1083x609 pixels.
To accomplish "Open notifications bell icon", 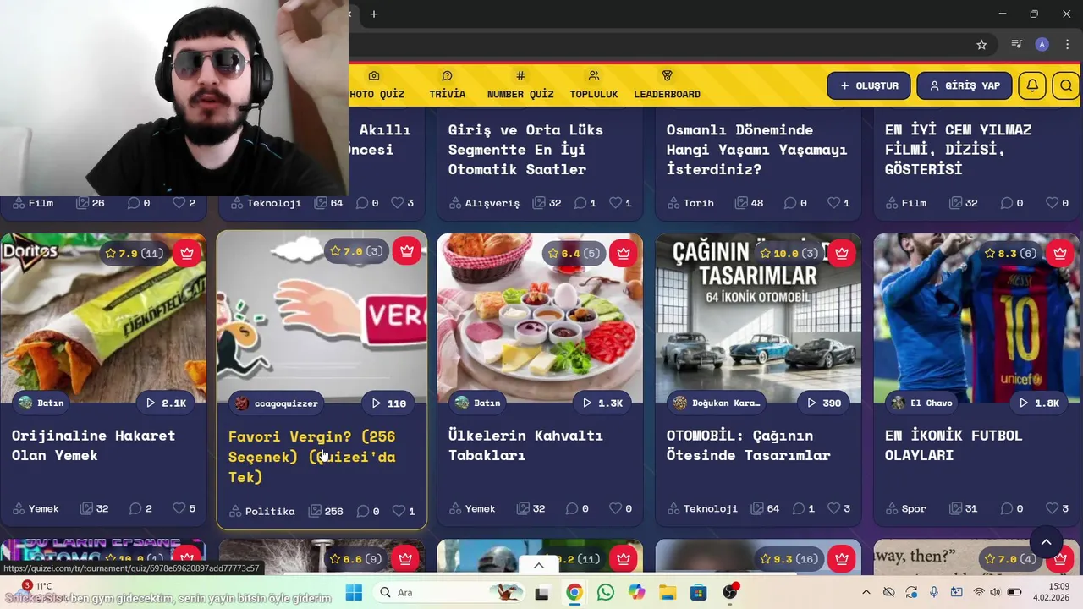I will 1032,85.
